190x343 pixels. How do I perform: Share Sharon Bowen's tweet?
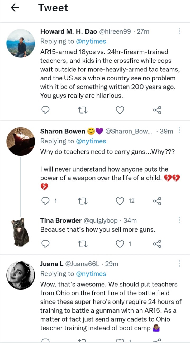coord(157,201)
